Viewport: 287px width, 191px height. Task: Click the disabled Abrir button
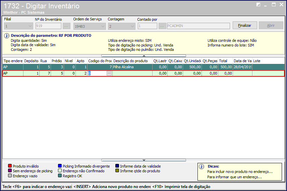pyautogui.click(x=271, y=25)
